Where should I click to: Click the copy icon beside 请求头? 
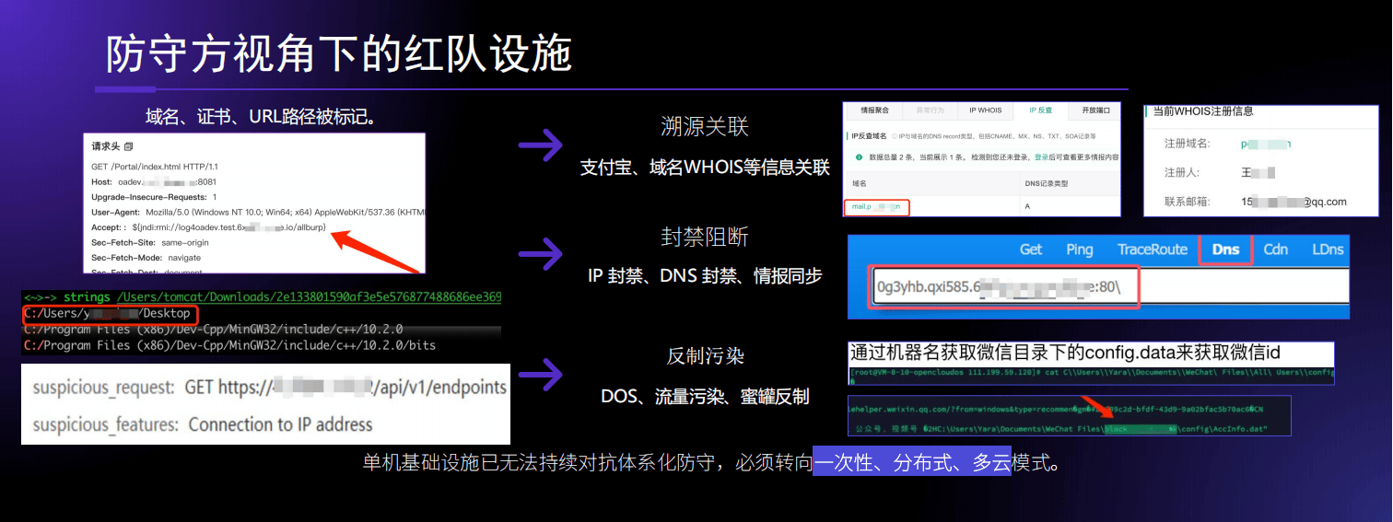coord(128,147)
